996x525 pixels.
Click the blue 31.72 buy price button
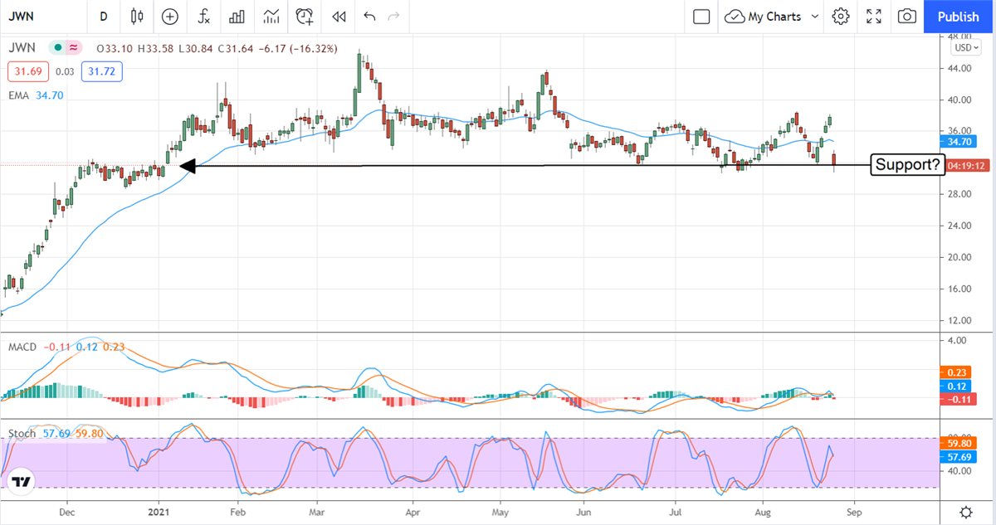click(100, 72)
